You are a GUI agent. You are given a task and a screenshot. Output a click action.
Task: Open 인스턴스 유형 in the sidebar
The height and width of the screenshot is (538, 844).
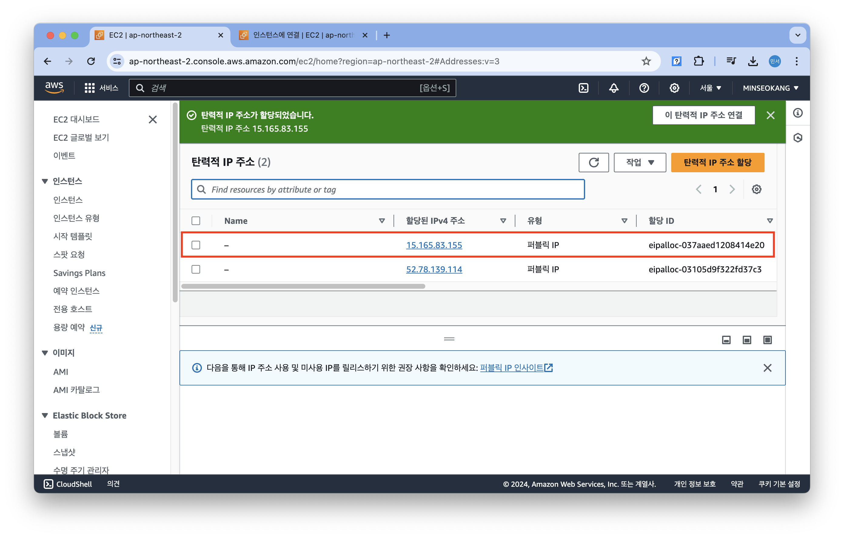(76, 218)
